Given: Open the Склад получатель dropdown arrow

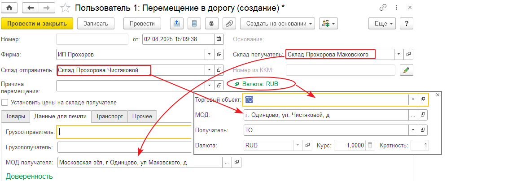Looking at the screenshot, I should pyautogui.click(x=398, y=54).
